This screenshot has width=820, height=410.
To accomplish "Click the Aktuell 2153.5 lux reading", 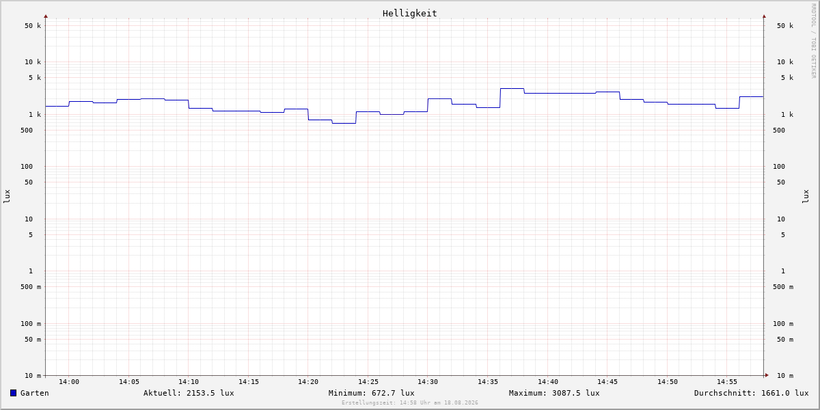I will tap(189, 393).
